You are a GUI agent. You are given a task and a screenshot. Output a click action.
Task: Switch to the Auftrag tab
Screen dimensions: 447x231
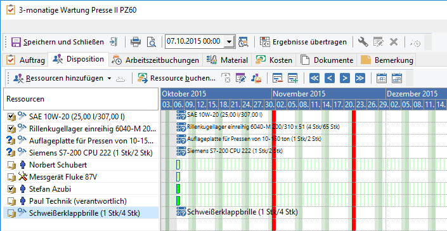pyautogui.click(x=25, y=60)
